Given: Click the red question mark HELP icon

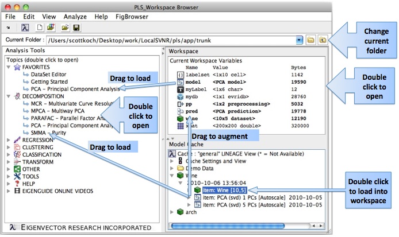Looking at the screenshot, I should point(17,184).
